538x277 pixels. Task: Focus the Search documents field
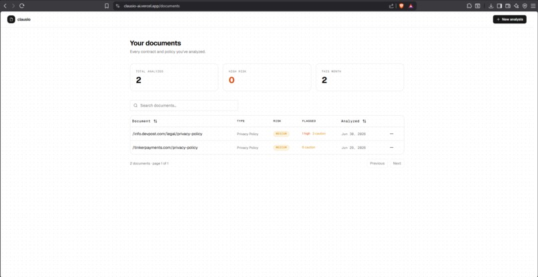(184, 105)
